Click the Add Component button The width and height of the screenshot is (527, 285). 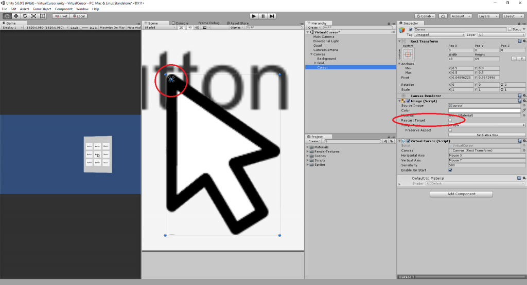tap(461, 194)
